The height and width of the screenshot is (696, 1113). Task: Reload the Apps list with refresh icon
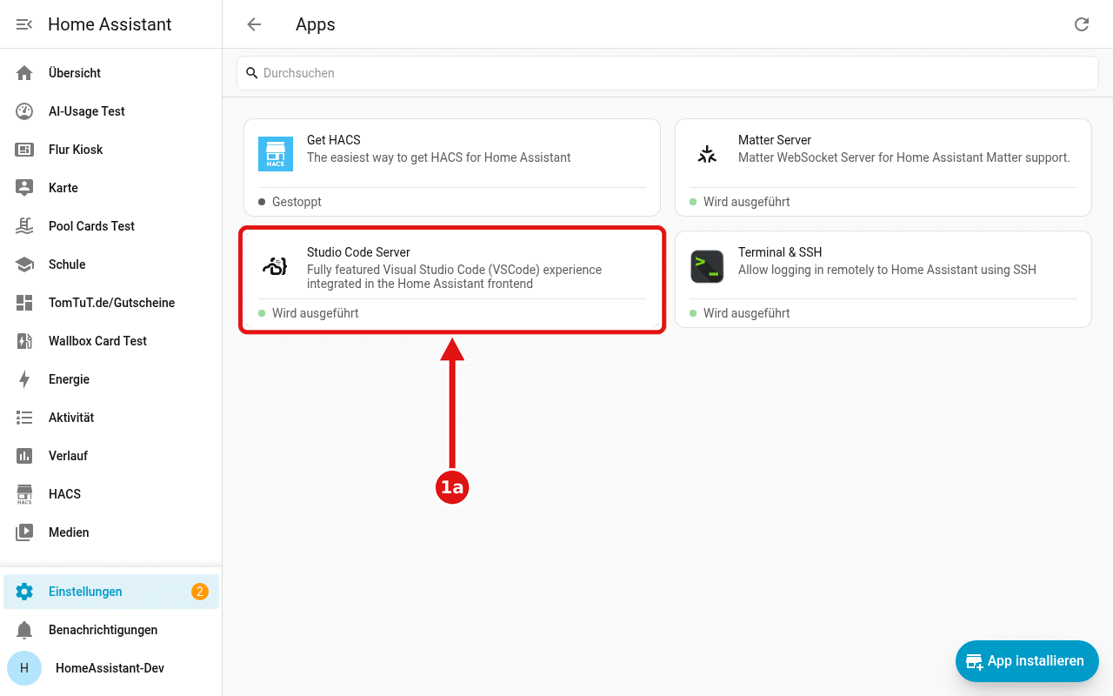[1082, 24]
